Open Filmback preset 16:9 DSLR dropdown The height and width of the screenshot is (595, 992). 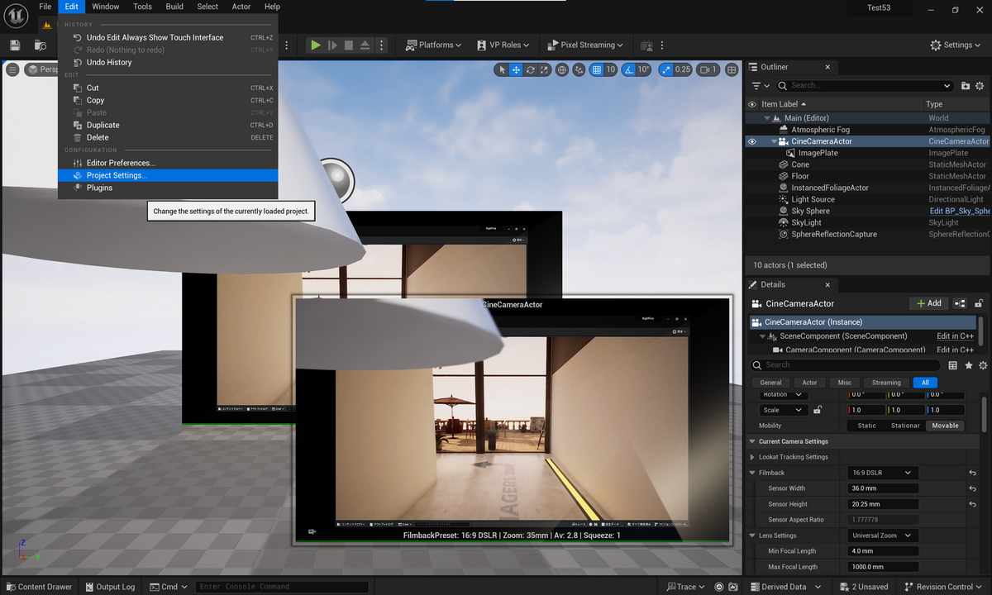click(883, 473)
